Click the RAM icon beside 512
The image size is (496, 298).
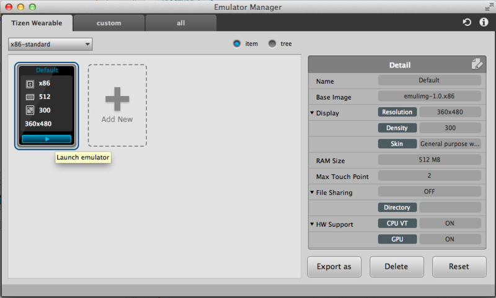point(30,97)
